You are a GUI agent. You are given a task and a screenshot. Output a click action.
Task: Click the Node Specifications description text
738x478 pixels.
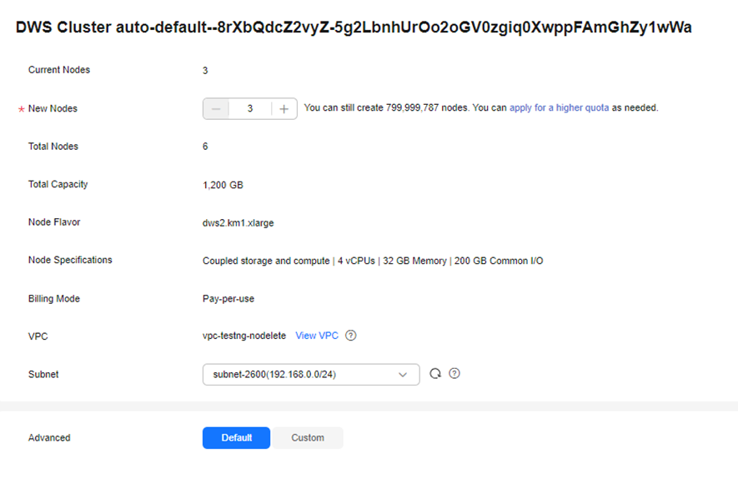click(x=373, y=261)
